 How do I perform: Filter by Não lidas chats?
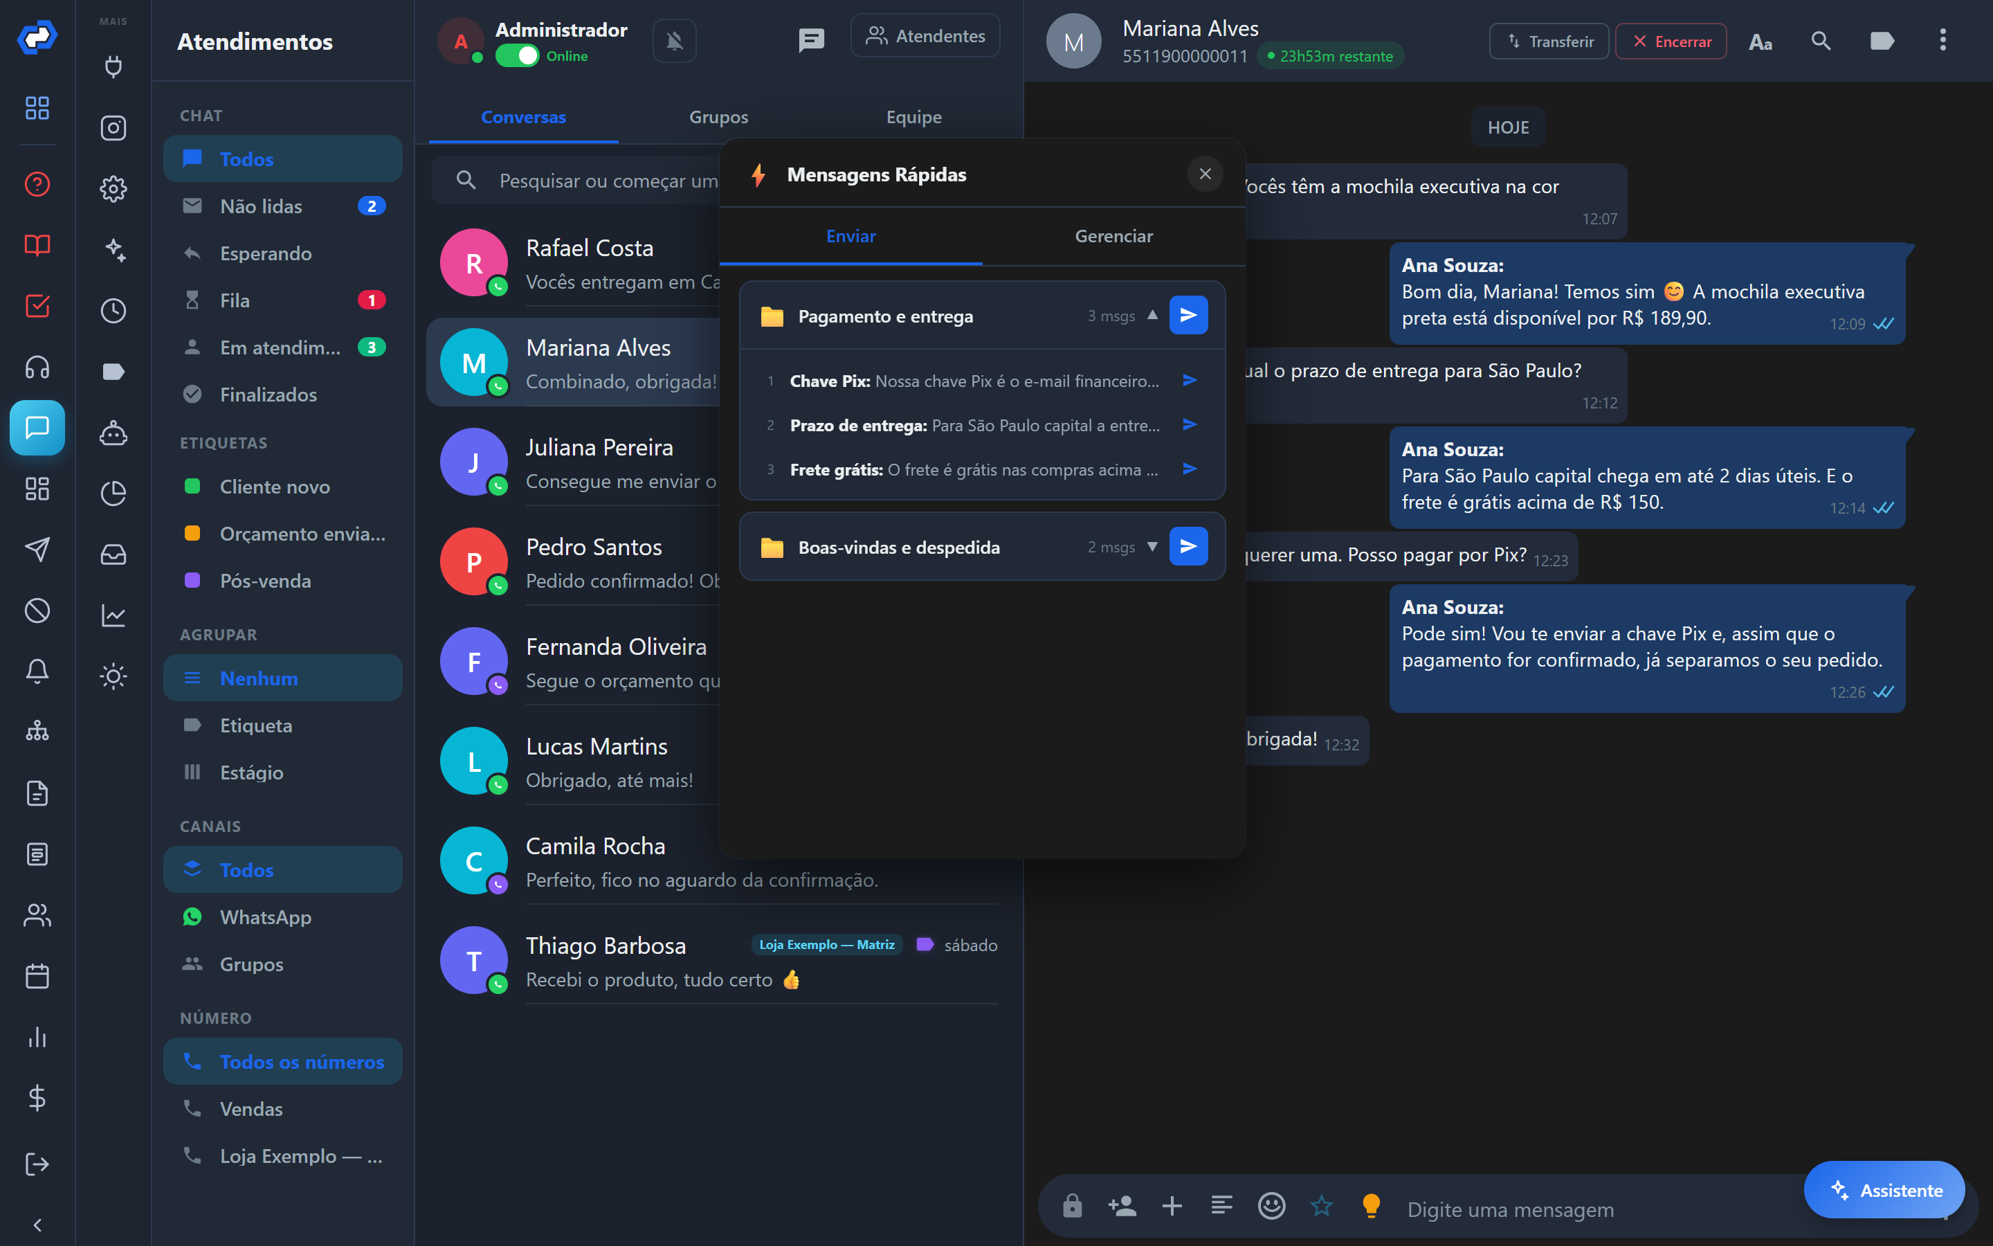point(282,206)
